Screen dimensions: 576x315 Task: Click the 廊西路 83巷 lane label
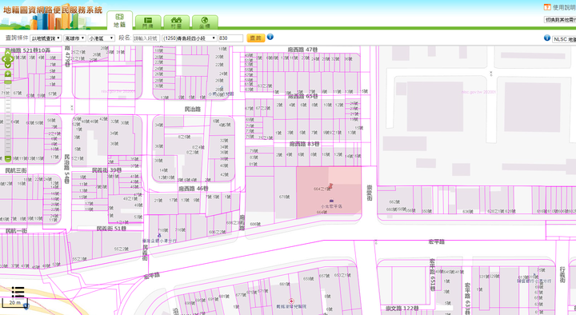pos(304,144)
